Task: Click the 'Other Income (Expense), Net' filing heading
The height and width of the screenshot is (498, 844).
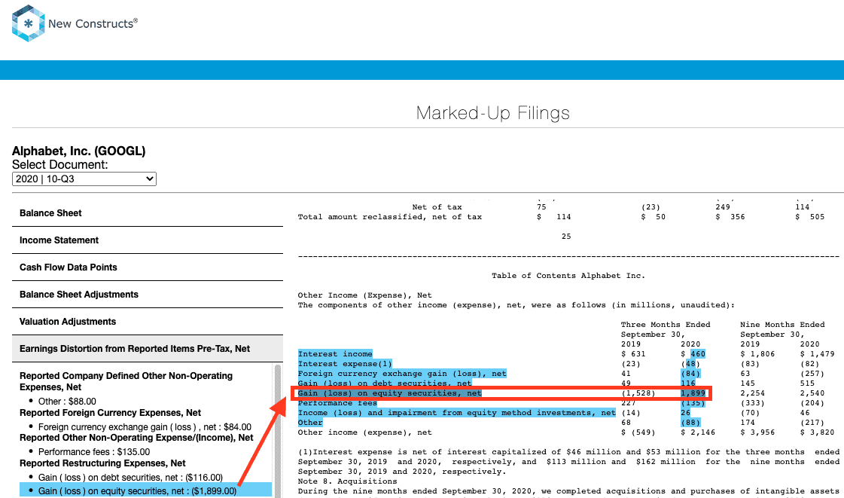Action: tap(365, 295)
